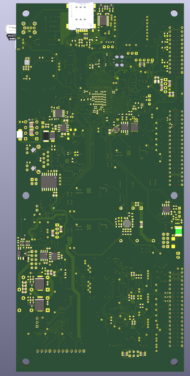
Task: Click the top-right mounting hole
Action: click(174, 13)
